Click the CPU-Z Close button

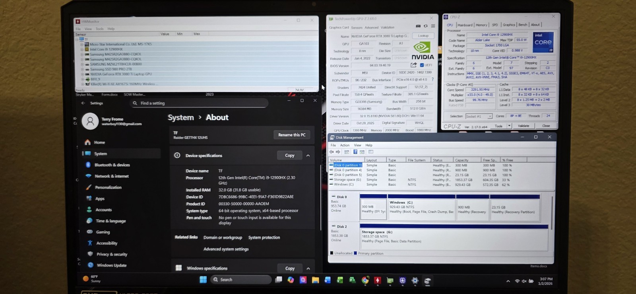(546, 126)
